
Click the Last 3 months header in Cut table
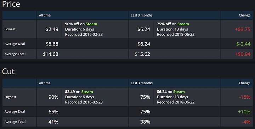point(142,83)
